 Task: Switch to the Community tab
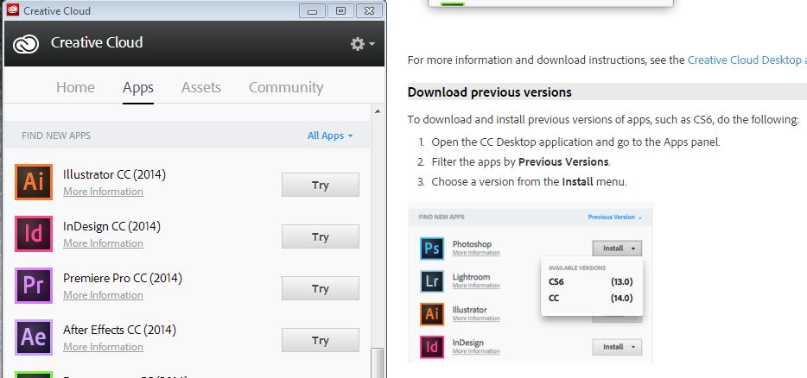click(x=286, y=87)
